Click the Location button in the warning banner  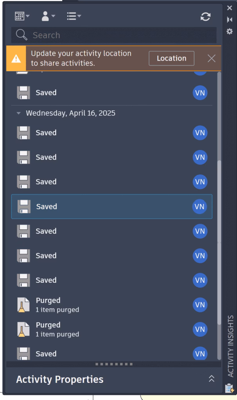pos(171,58)
